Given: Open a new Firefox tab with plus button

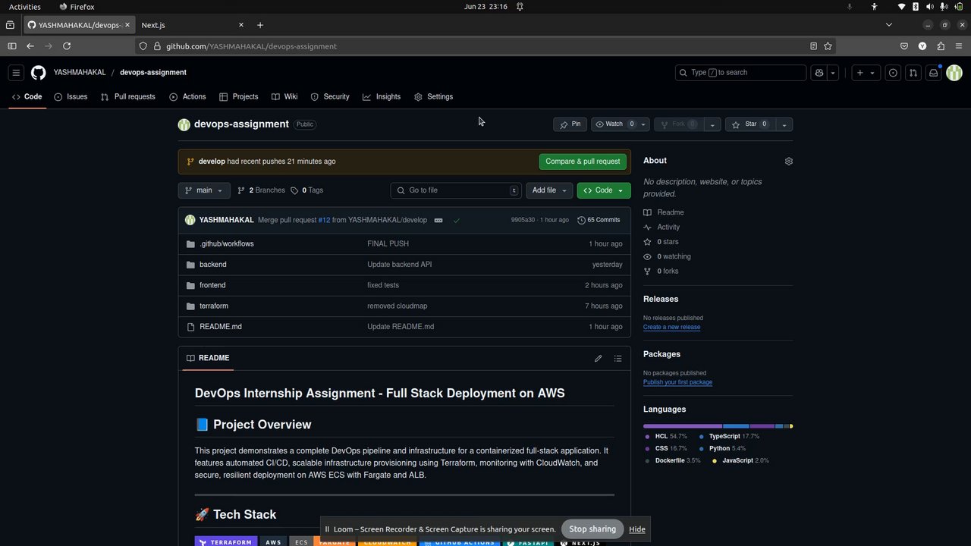Looking at the screenshot, I should point(260,25).
